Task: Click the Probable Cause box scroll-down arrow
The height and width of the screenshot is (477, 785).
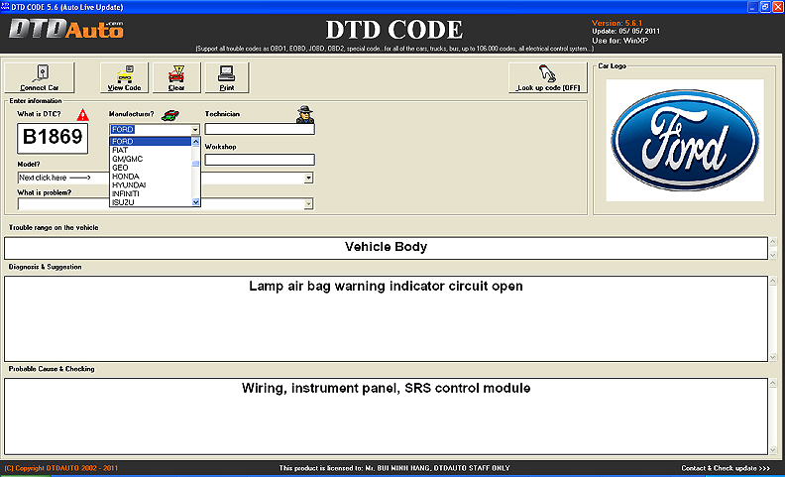Action: pos(772,450)
